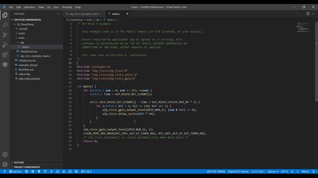Click the Split Editor Right icon
Viewport: 318px width, 178px height.
(x=308, y=14)
